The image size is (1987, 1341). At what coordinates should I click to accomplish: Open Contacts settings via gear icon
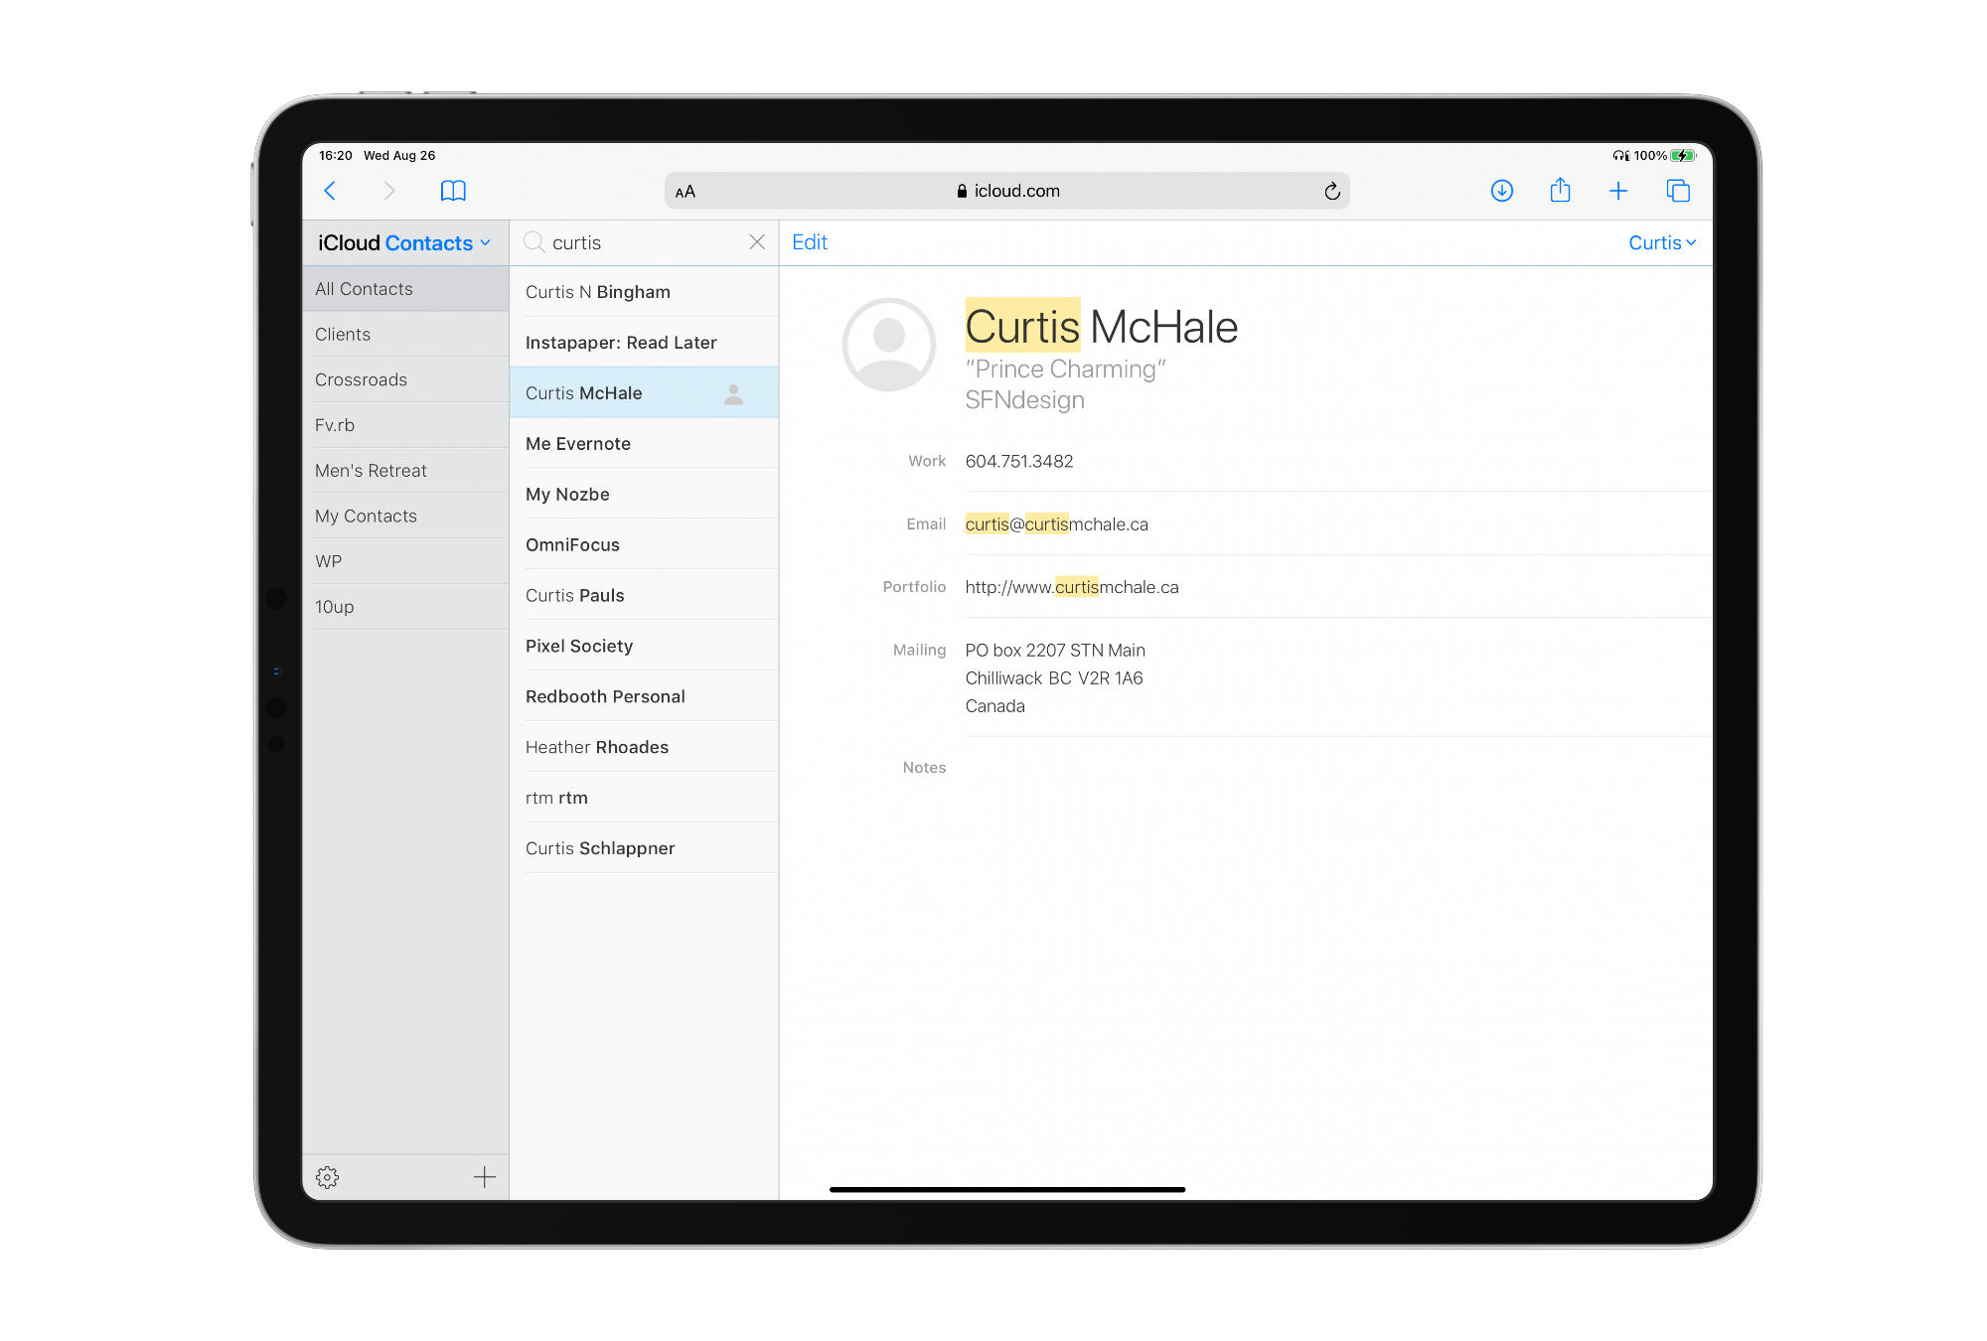pyautogui.click(x=327, y=1177)
